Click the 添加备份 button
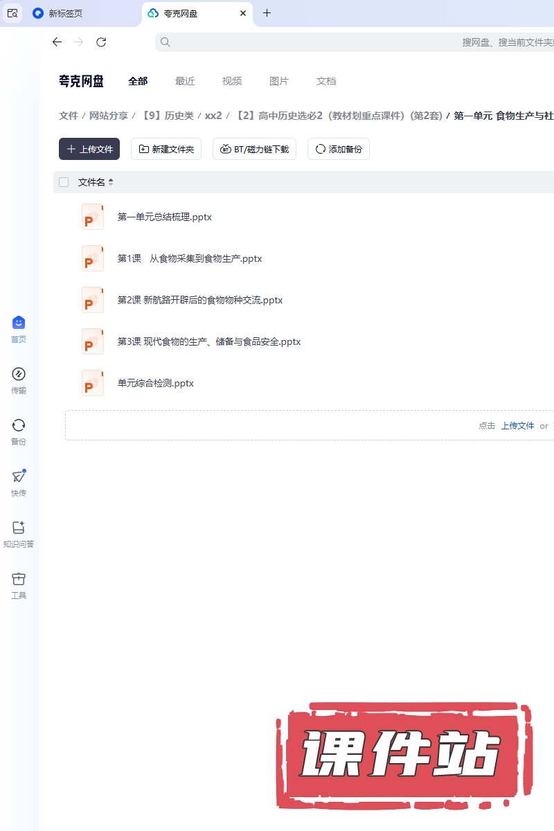554x831 pixels. (x=339, y=149)
